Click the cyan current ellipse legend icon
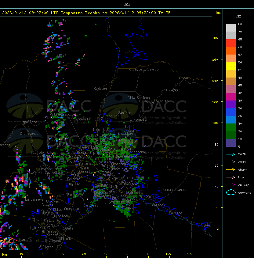This screenshot has width=254, height=258. tap(231, 192)
